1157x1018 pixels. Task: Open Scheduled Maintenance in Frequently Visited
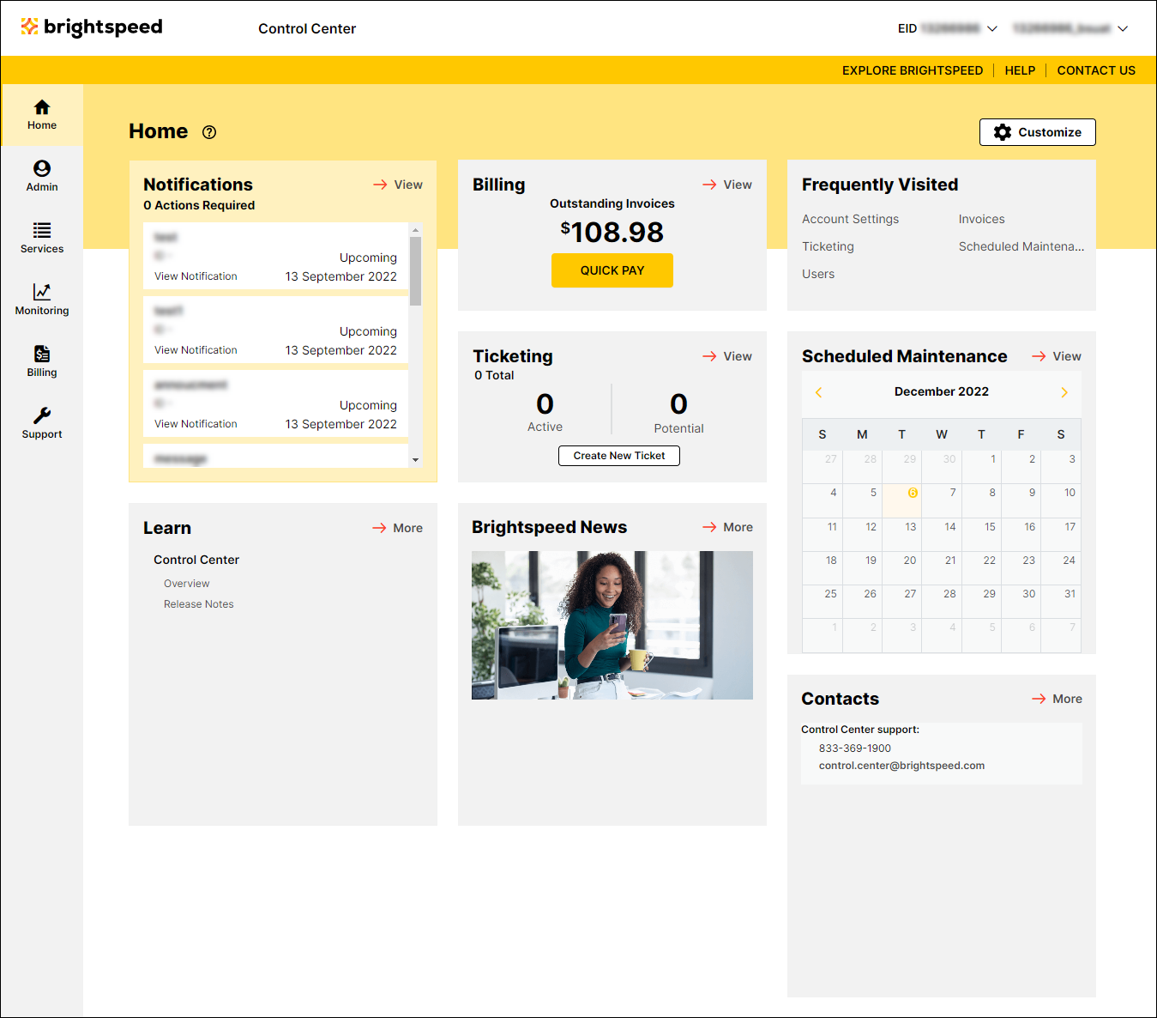click(x=1021, y=246)
